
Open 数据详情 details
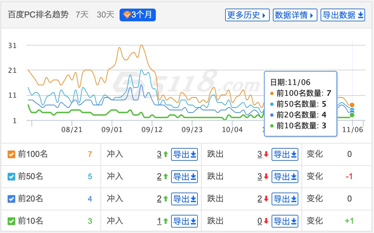coord(295,15)
